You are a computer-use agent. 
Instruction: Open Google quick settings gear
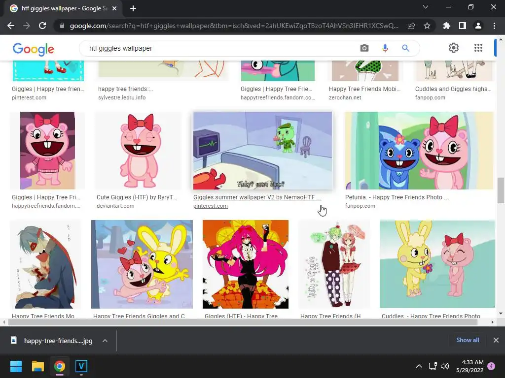pyautogui.click(x=454, y=48)
